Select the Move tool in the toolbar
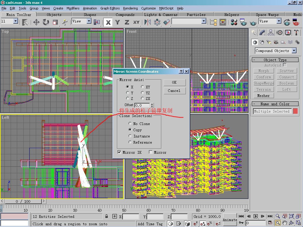This screenshot has width=303, height=227. 36,22
